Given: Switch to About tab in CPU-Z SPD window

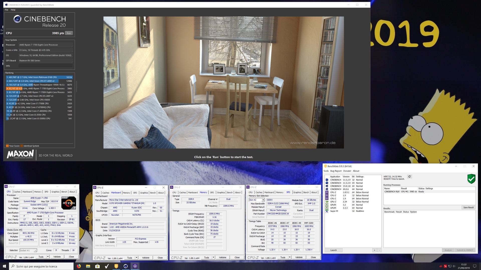Looking at the screenshot, I should (314, 192).
